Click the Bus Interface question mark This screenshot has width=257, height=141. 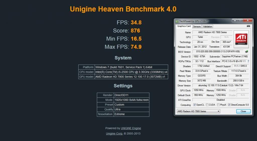248,61
